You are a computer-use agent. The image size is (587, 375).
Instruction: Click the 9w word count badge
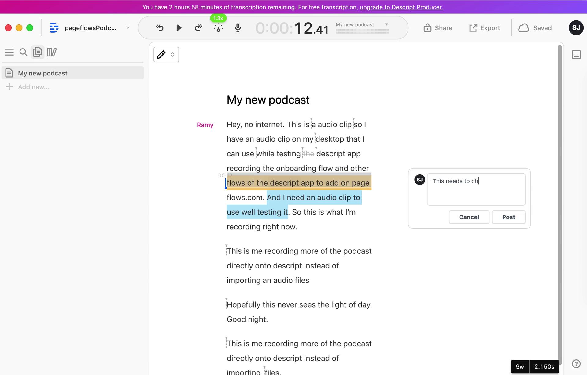point(520,366)
